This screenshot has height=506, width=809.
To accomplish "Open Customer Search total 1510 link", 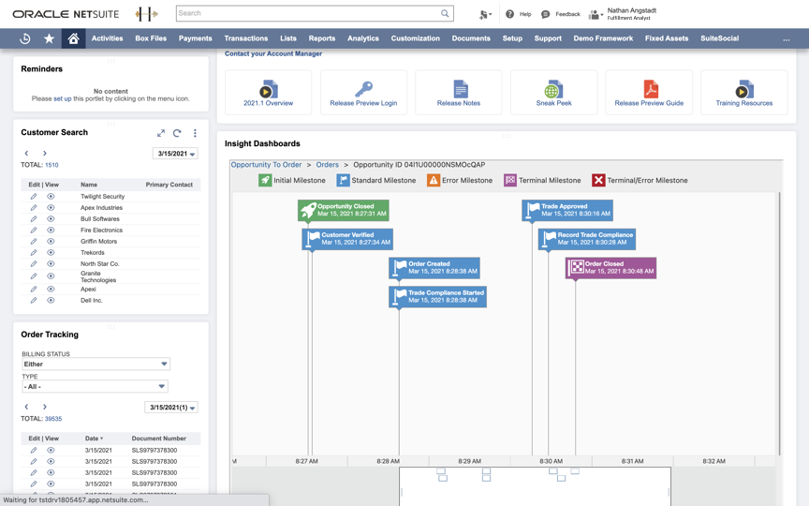I will click(51, 165).
